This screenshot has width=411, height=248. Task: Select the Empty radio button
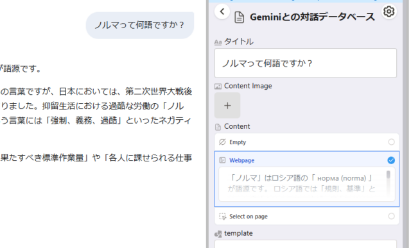point(391,142)
